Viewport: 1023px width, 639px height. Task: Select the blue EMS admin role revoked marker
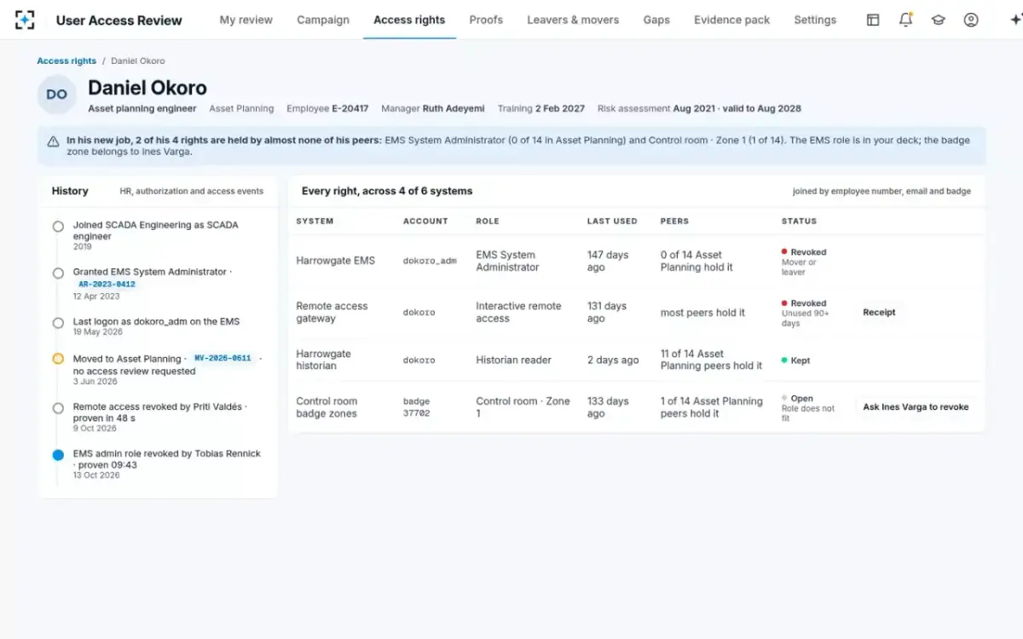(x=58, y=455)
